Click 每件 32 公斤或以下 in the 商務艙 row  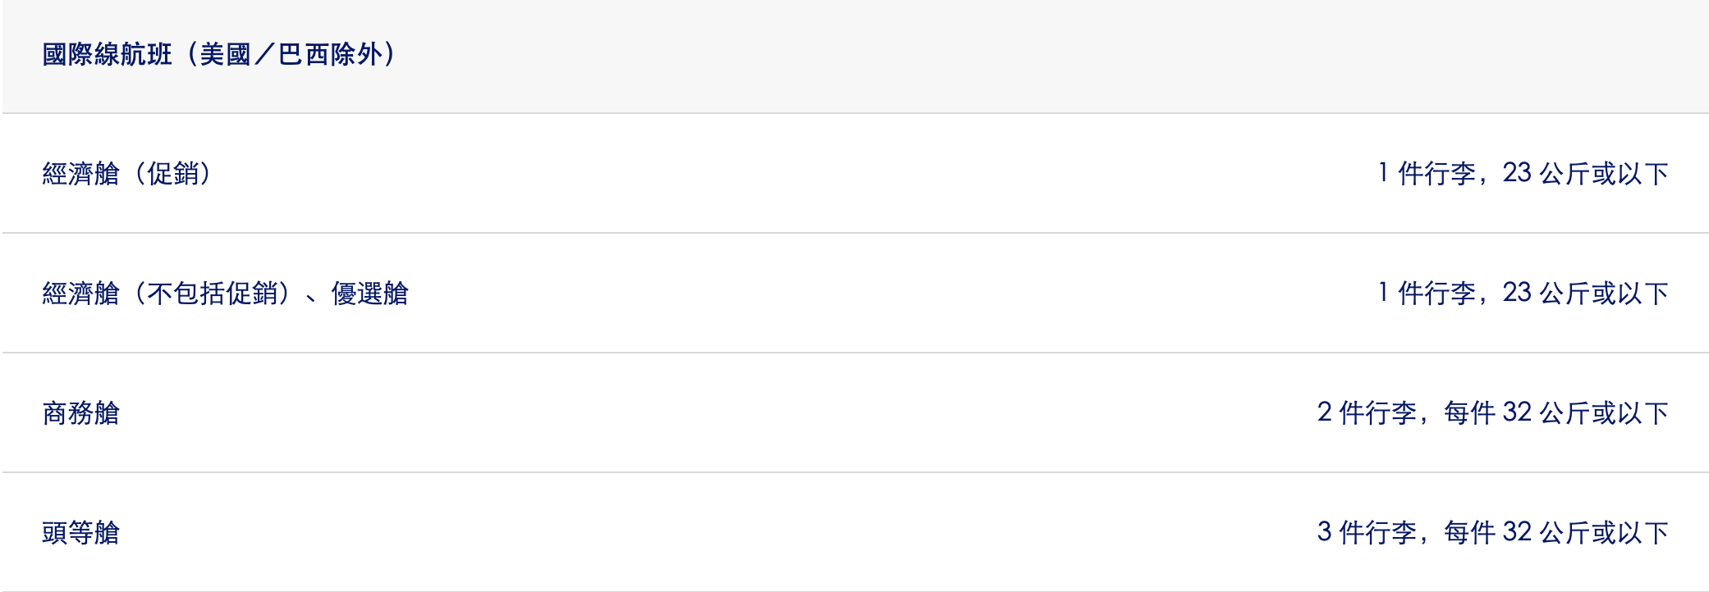click(x=1556, y=413)
